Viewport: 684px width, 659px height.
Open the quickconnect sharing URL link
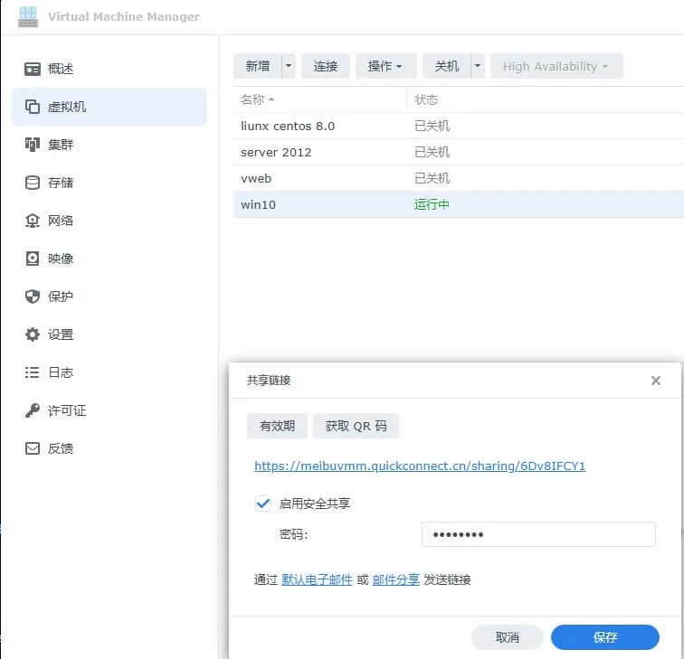coord(420,466)
